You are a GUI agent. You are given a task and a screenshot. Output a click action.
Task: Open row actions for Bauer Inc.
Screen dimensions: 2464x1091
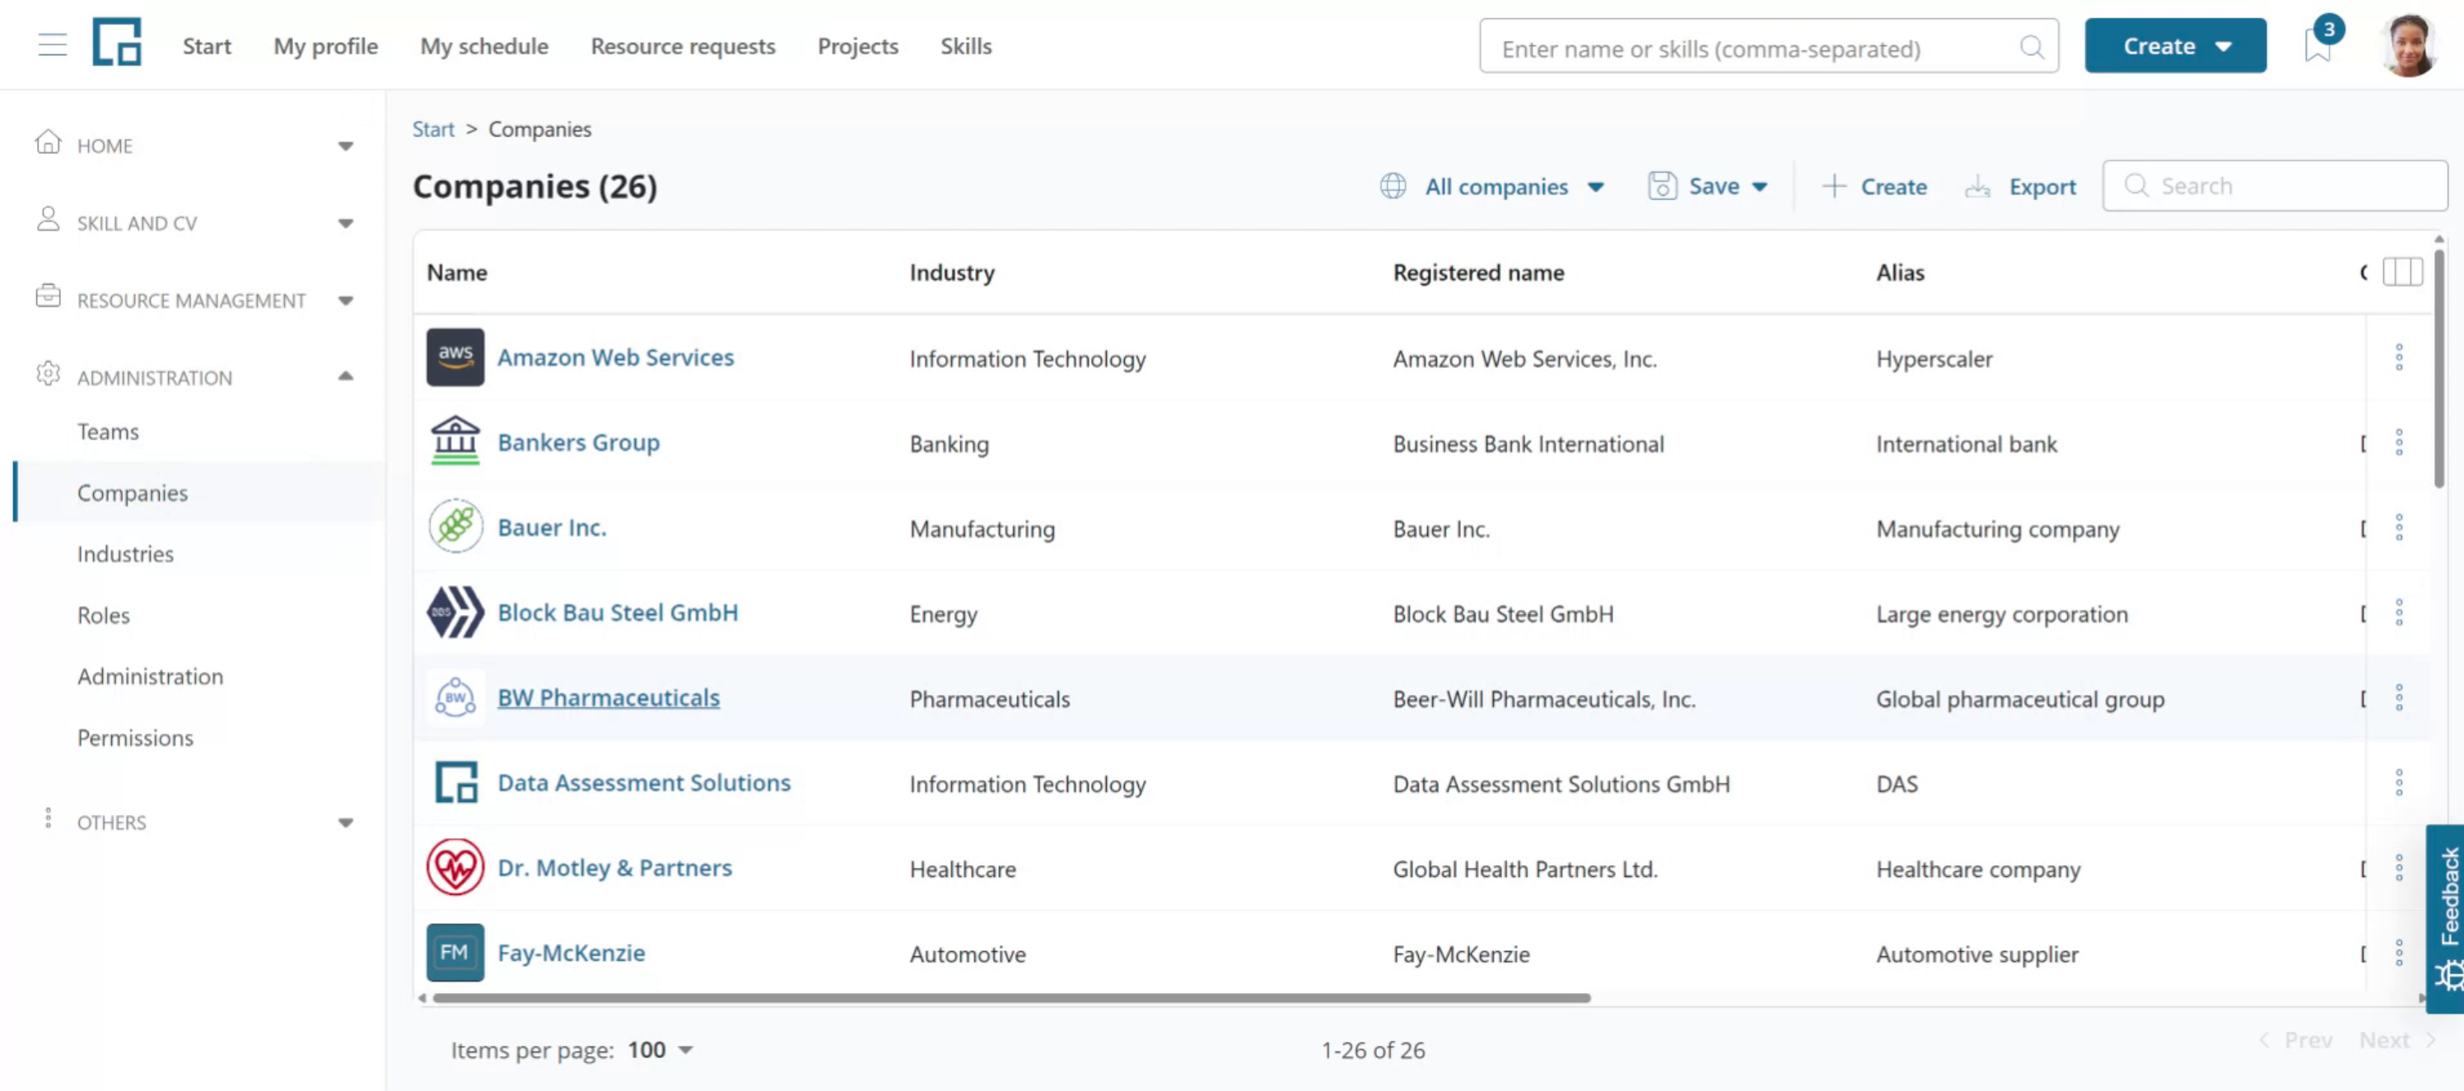(2399, 527)
